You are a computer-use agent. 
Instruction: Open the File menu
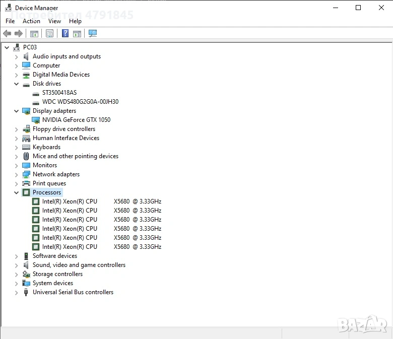pyautogui.click(x=10, y=21)
